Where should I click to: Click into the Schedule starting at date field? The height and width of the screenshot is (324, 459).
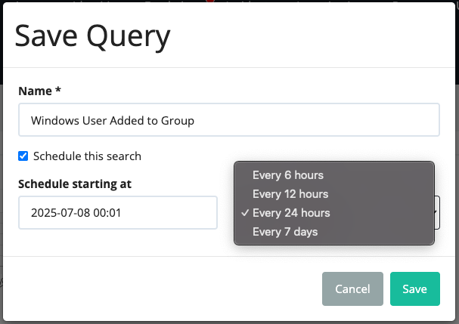[118, 212]
